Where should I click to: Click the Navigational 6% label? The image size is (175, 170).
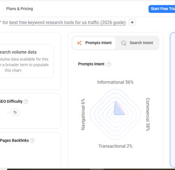(x=83, y=114)
